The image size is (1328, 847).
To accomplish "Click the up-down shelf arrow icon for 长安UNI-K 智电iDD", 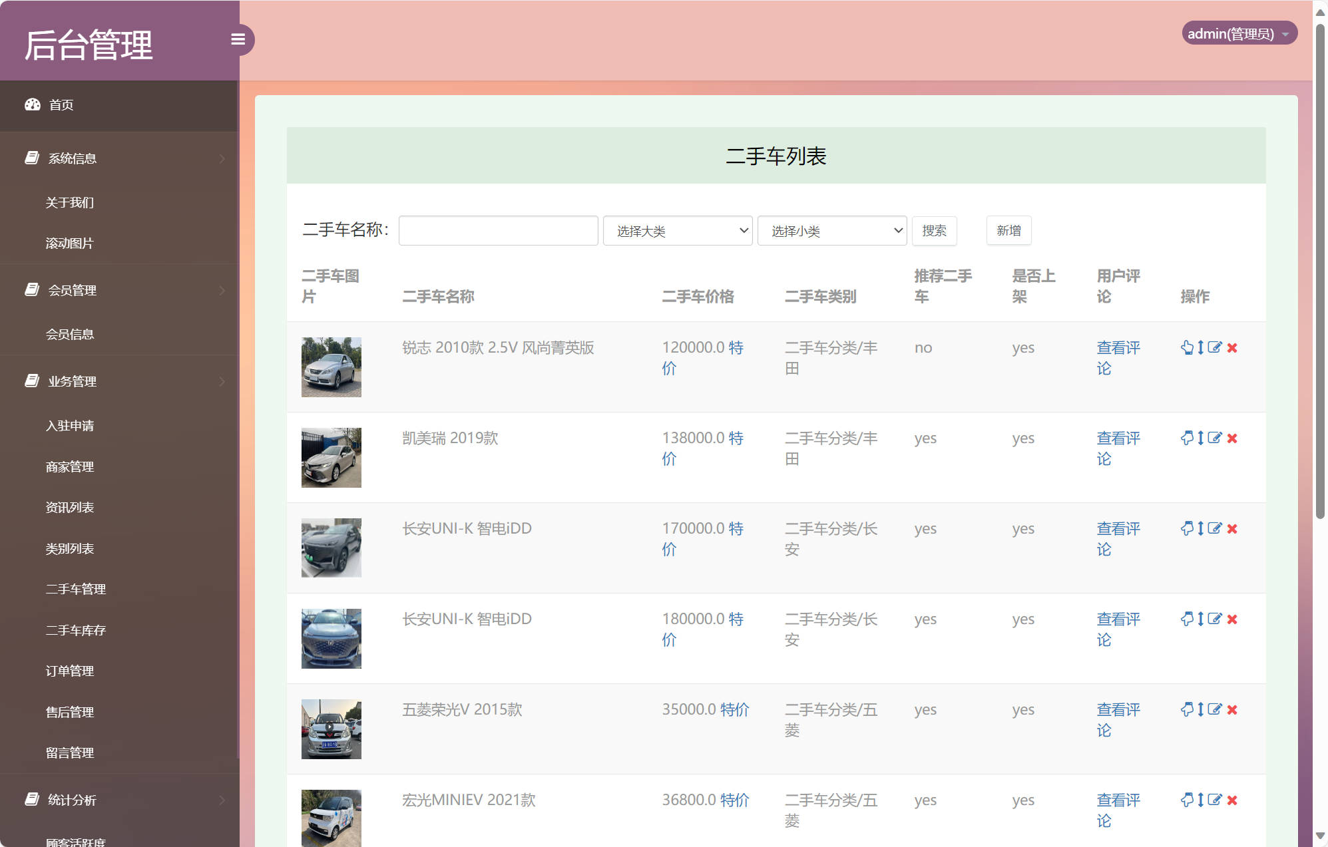I will click(x=1201, y=529).
